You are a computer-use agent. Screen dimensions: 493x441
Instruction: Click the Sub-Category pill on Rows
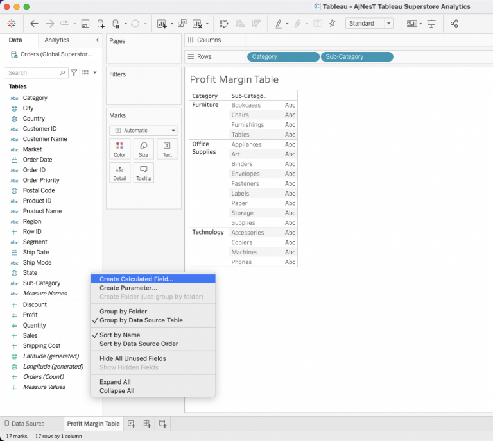tap(357, 57)
